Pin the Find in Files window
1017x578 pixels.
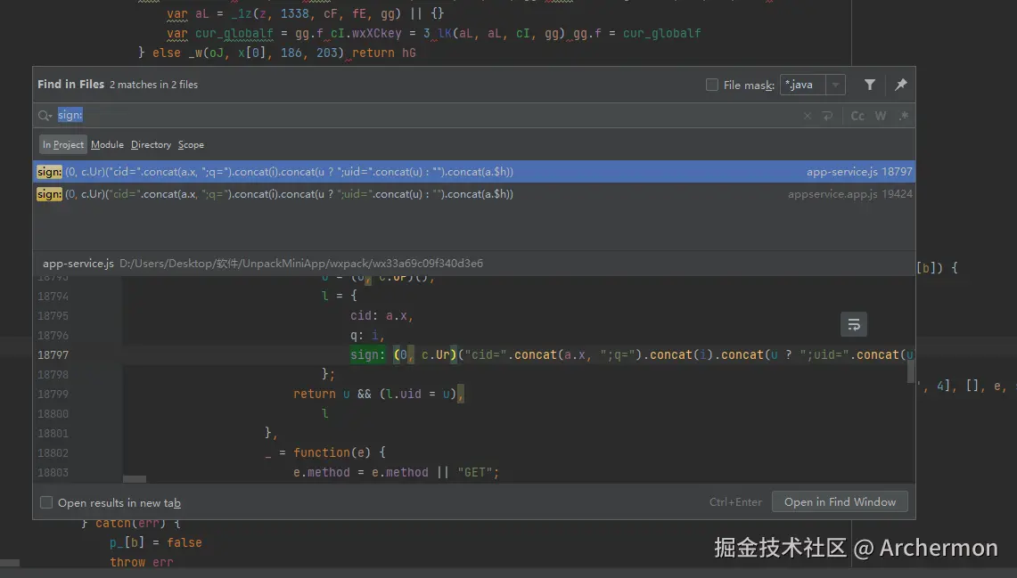click(901, 85)
